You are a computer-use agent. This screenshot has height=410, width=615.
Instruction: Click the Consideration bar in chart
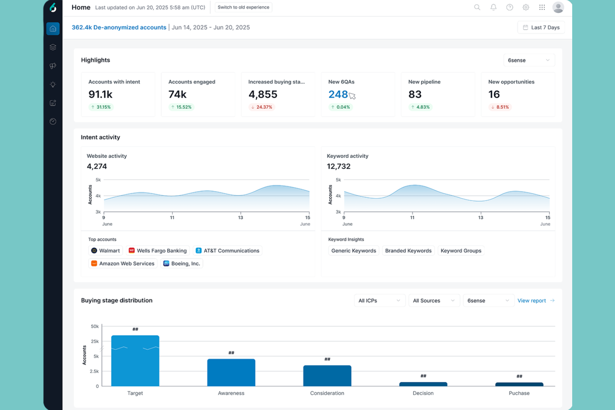click(327, 376)
